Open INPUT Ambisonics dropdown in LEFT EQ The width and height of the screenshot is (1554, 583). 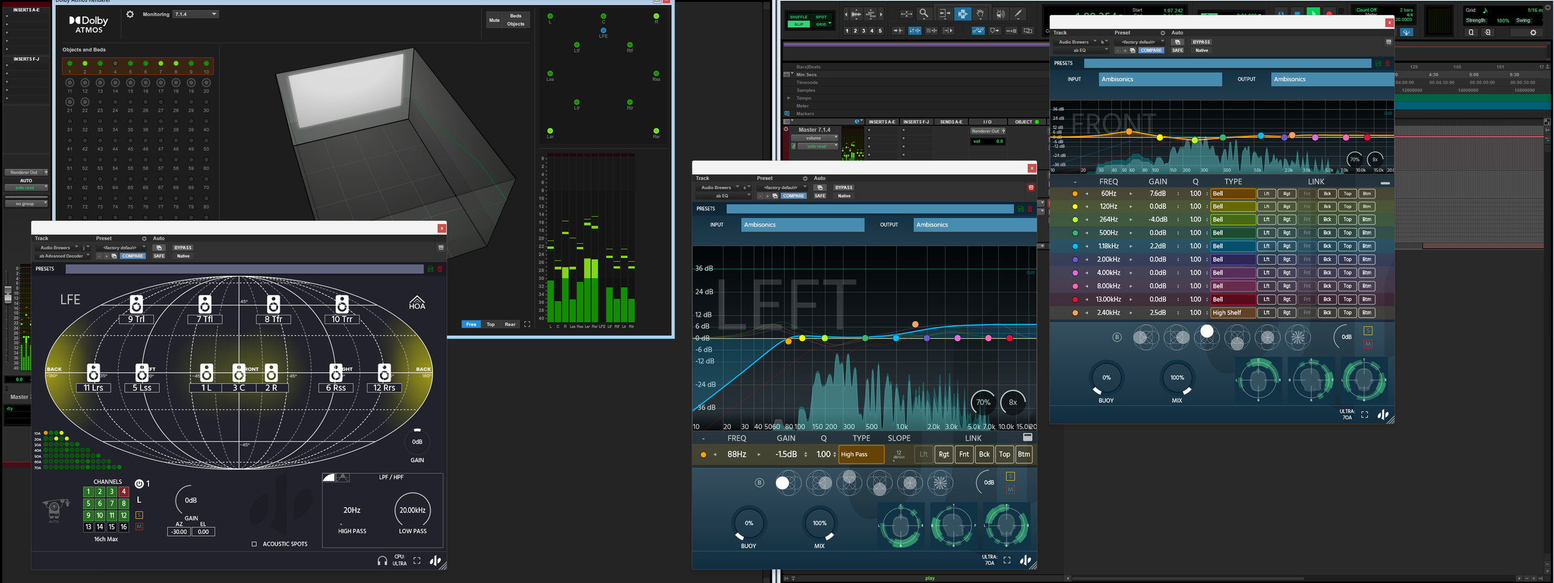(802, 225)
